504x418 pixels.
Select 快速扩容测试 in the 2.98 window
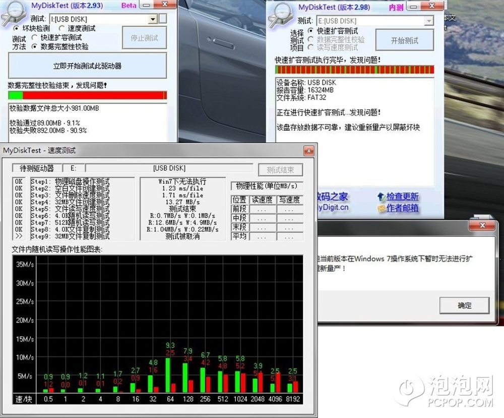(x=310, y=31)
